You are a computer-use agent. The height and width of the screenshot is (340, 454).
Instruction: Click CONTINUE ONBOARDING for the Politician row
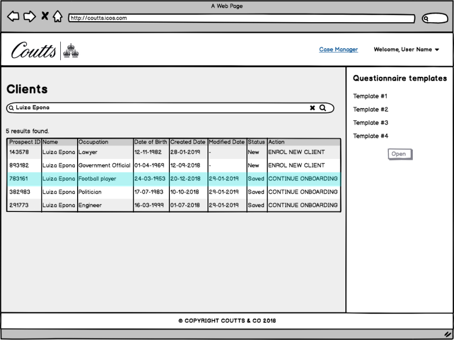[302, 192]
